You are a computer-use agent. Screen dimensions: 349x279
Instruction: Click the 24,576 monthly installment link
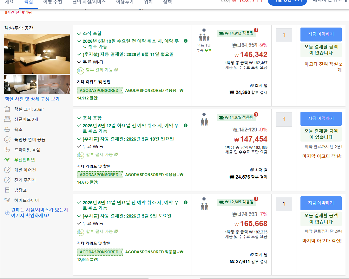(248, 177)
